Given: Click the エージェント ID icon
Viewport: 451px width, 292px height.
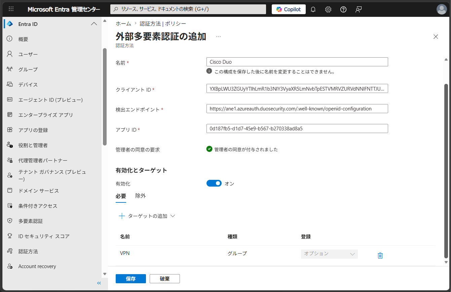Looking at the screenshot, I should (x=10, y=100).
